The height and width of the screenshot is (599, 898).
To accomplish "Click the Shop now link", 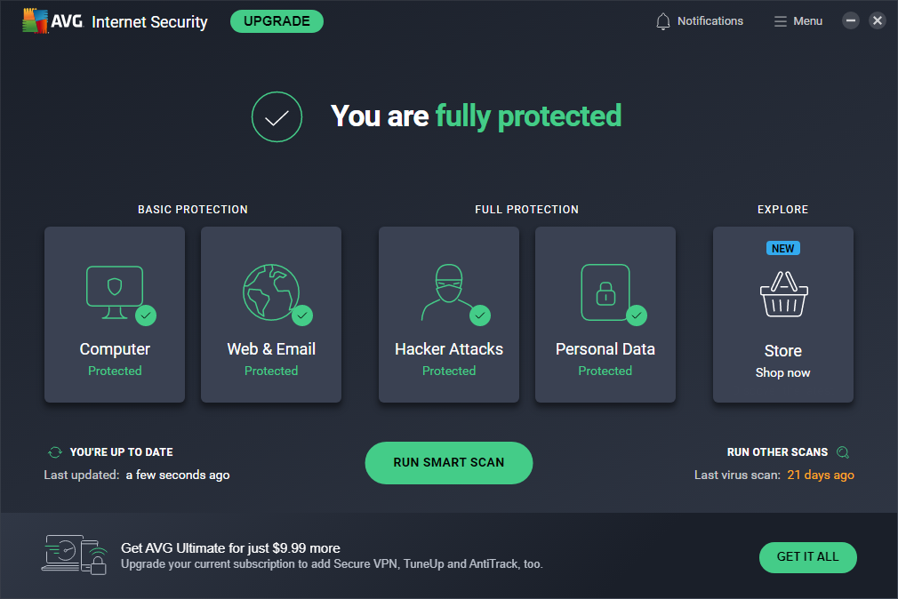I will coord(782,373).
